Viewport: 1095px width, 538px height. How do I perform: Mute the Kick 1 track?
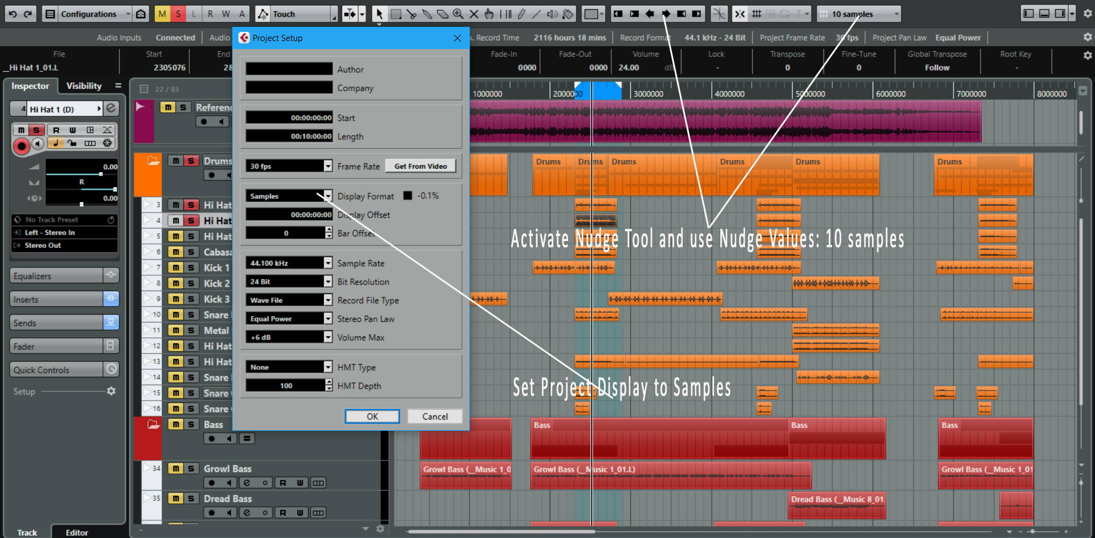click(x=176, y=267)
